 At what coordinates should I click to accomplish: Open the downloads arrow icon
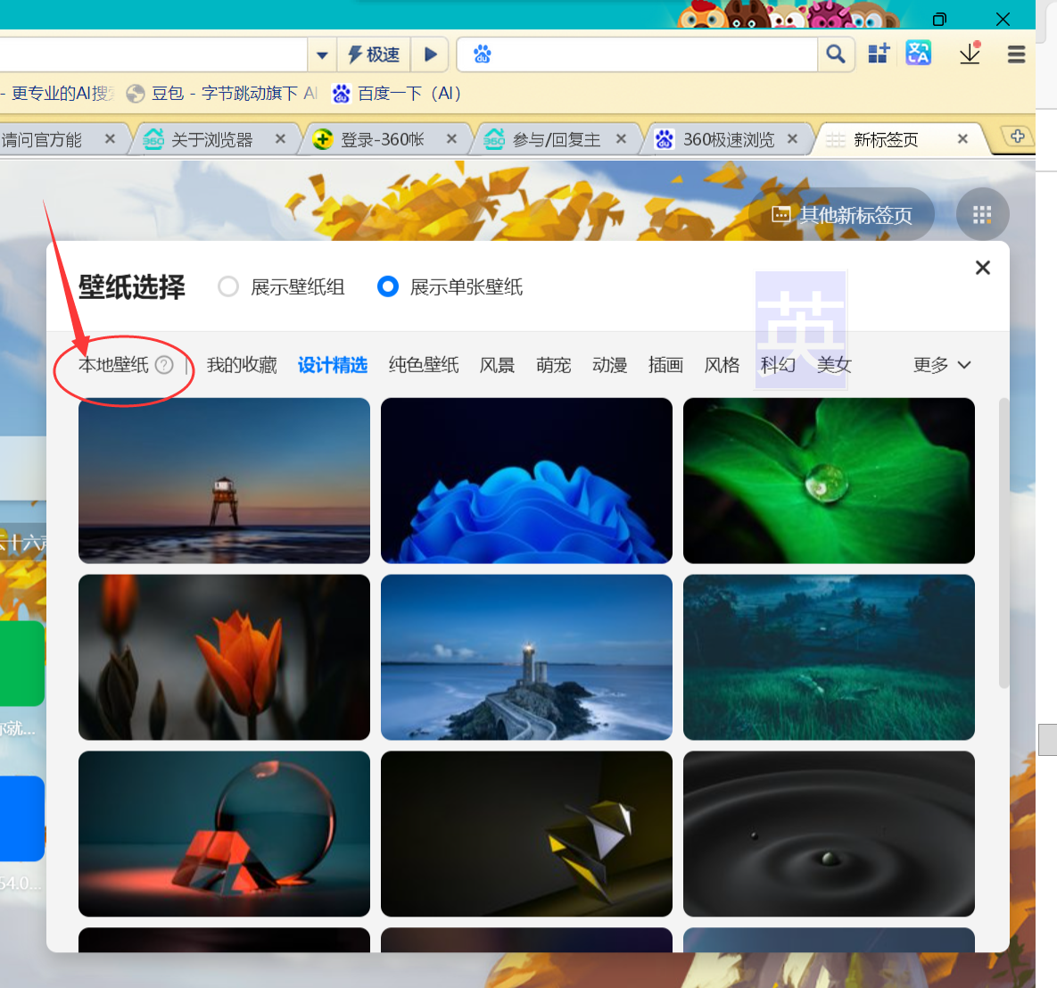(x=970, y=54)
